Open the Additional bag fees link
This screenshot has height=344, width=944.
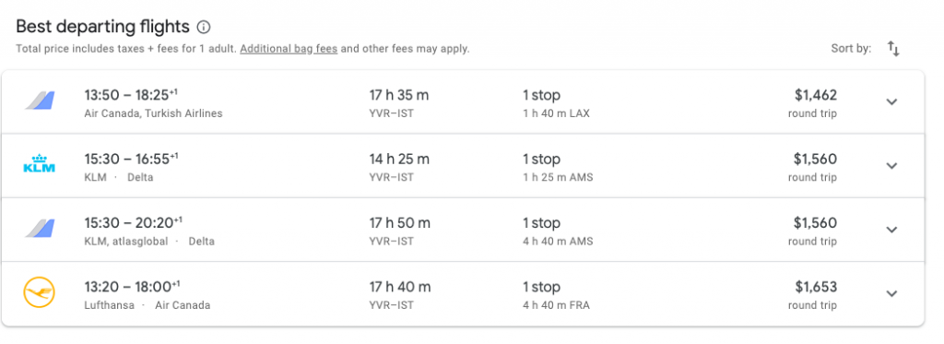(289, 49)
